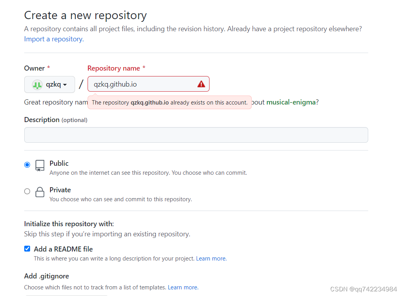Select the Private radio button
Screen dimensions: 403x296
pyautogui.click(x=27, y=191)
